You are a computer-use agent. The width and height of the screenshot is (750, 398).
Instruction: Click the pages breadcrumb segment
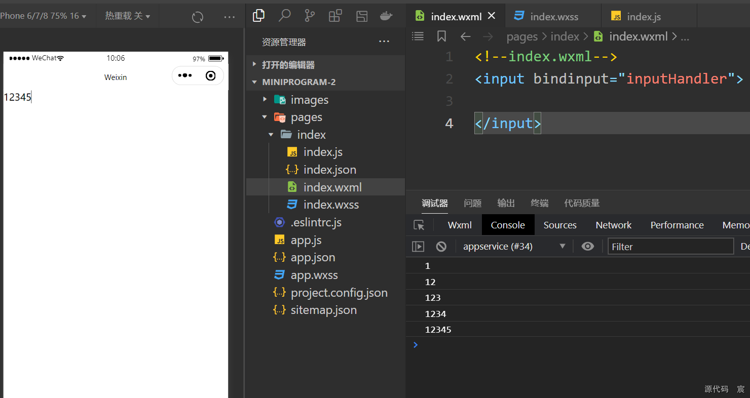(522, 36)
